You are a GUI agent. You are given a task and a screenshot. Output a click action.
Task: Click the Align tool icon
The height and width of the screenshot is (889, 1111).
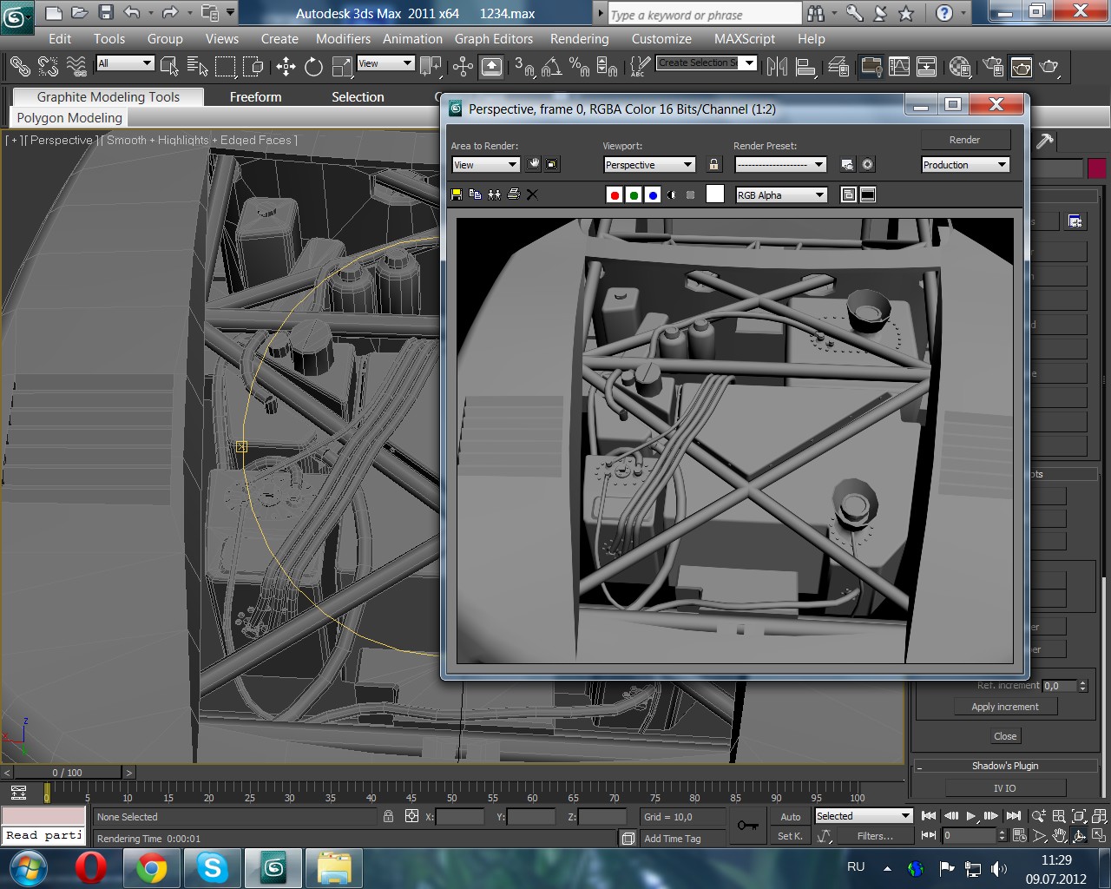[805, 66]
